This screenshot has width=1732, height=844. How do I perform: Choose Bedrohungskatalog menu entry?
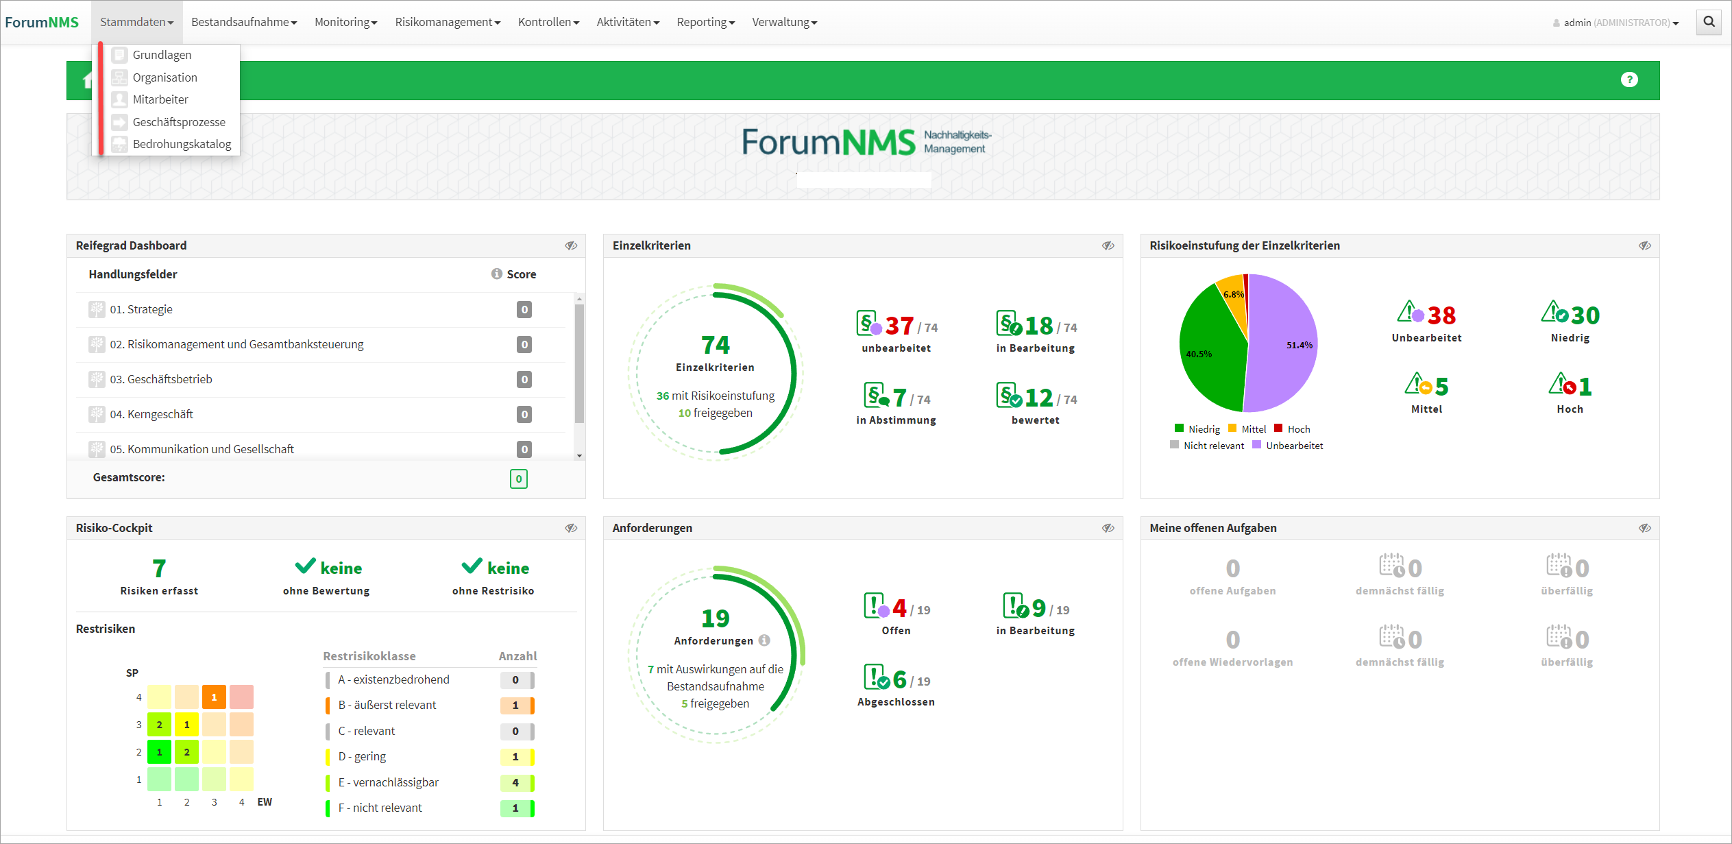click(182, 144)
